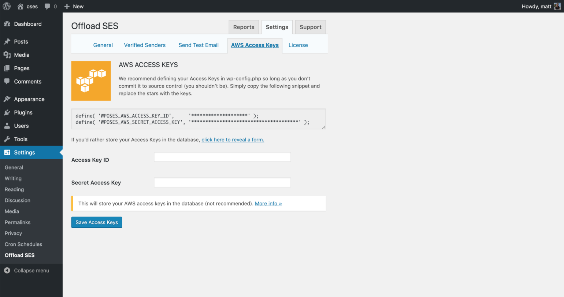The height and width of the screenshot is (297, 564).
Task: Switch to the Settings tab
Action: (277, 27)
